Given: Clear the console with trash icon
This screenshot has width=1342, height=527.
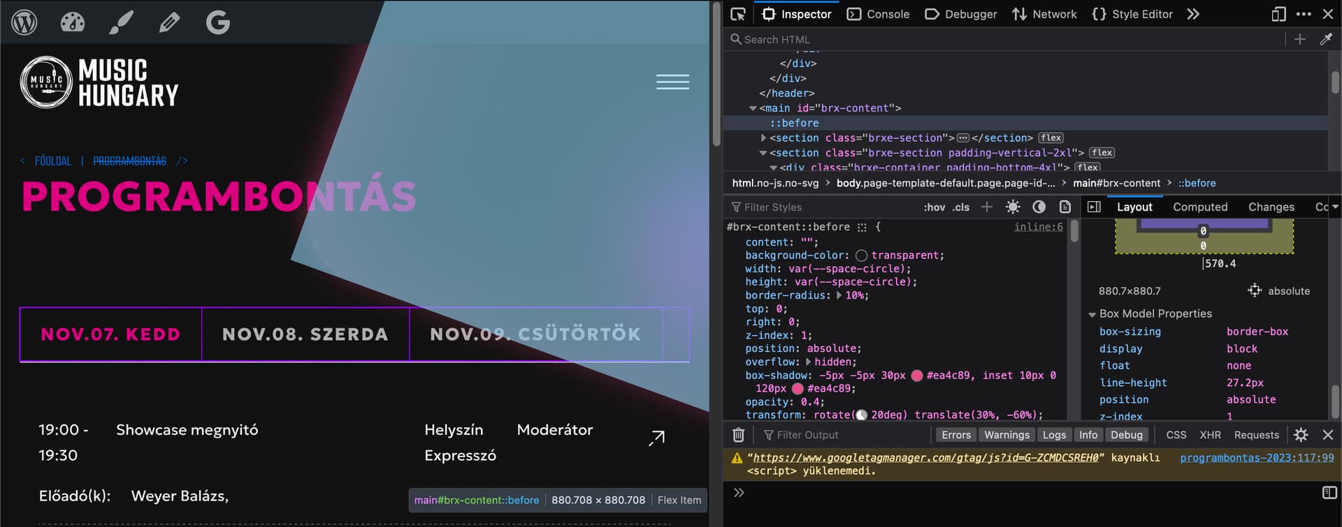Looking at the screenshot, I should pos(738,435).
